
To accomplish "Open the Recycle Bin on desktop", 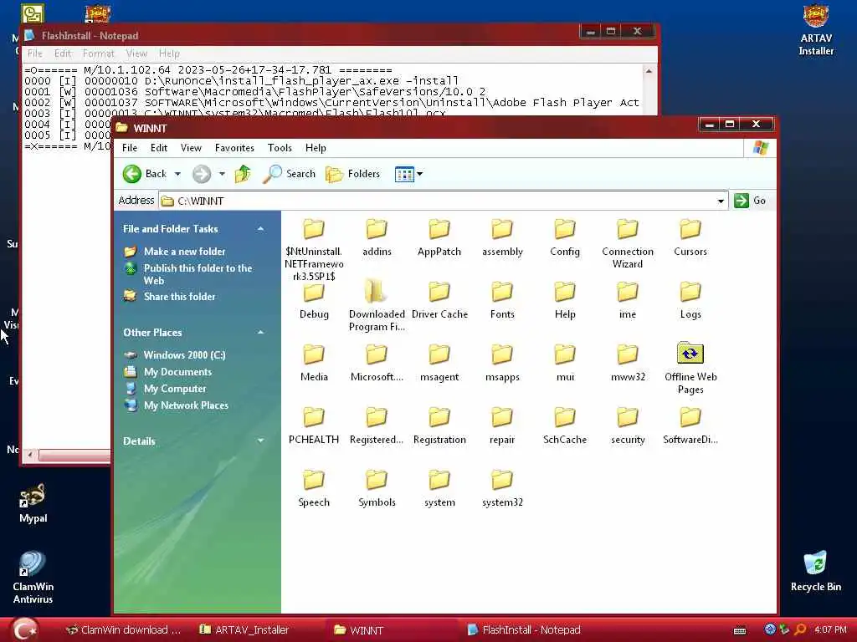I will (x=815, y=571).
